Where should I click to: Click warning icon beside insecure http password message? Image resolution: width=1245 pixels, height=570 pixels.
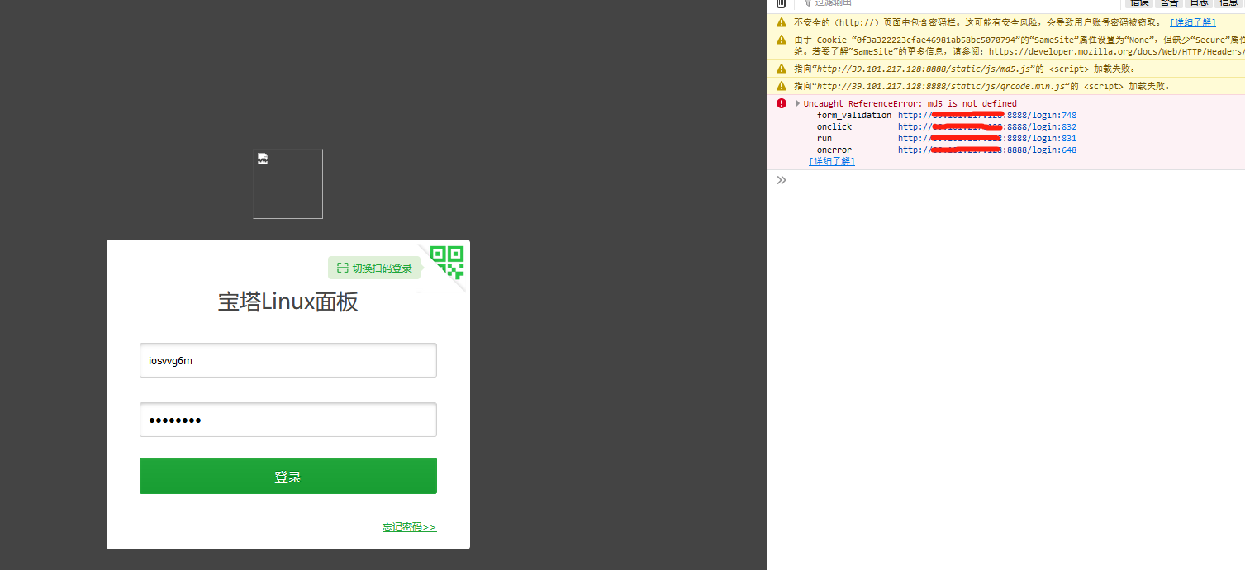coord(781,22)
